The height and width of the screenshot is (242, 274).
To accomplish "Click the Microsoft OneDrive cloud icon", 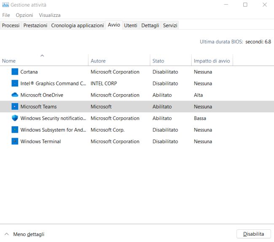I will [15, 95].
